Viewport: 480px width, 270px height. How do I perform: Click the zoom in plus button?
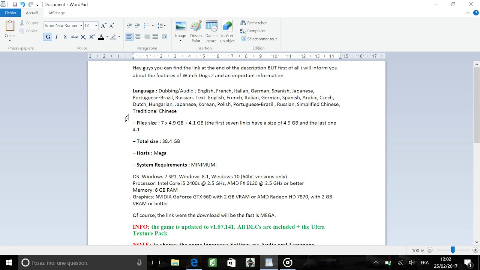(475, 250)
